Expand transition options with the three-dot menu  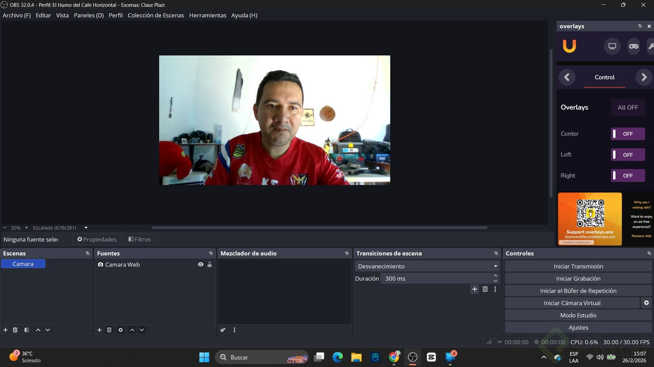point(495,289)
